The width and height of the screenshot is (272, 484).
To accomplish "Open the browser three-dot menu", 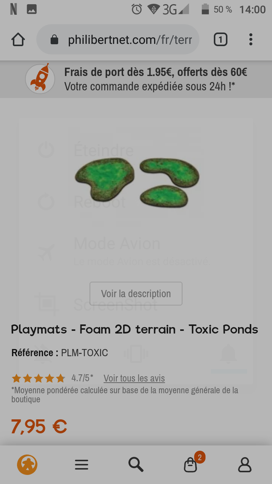I will click(x=251, y=39).
